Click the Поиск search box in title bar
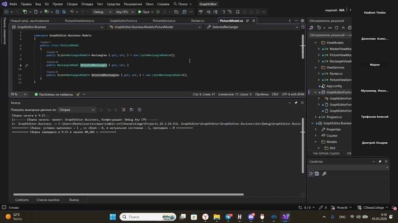The width and height of the screenshot is (398, 223). 183,4
